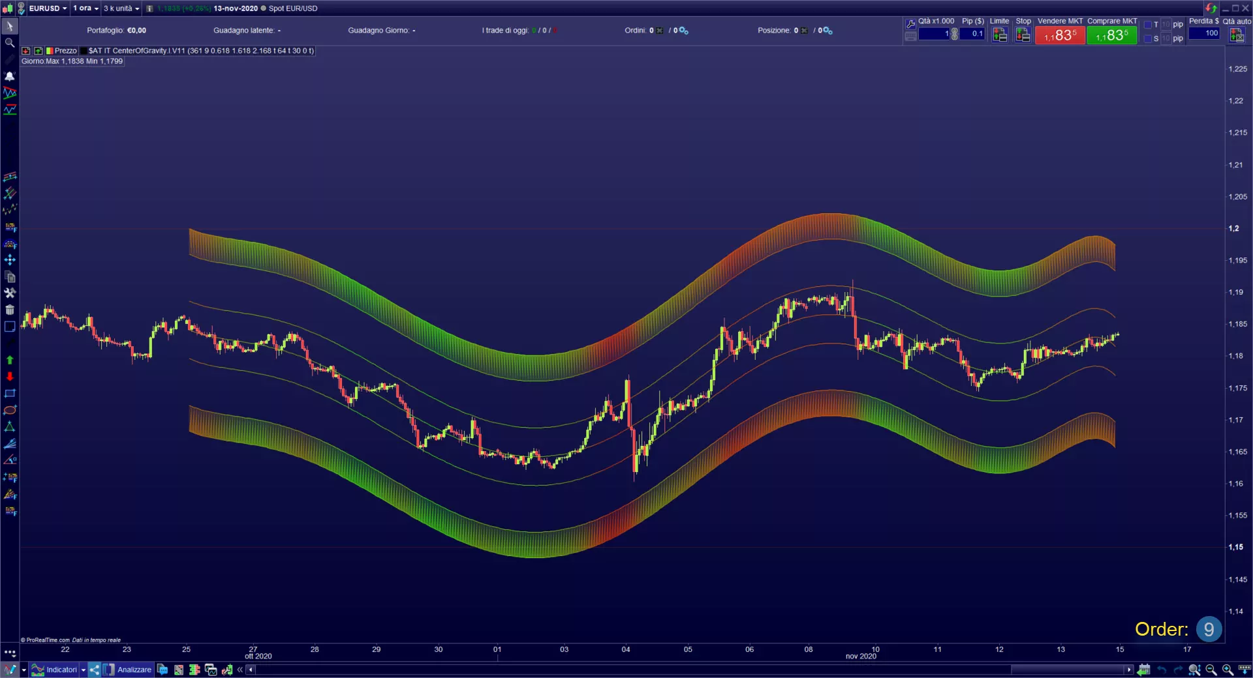Open the copy objects tool

[x=10, y=276]
